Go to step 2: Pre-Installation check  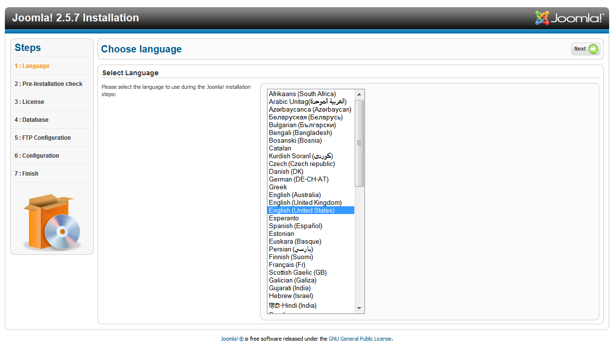pos(49,84)
